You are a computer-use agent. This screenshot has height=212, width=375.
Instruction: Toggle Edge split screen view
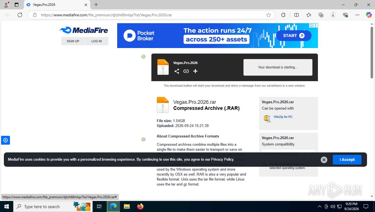click(x=297, y=15)
